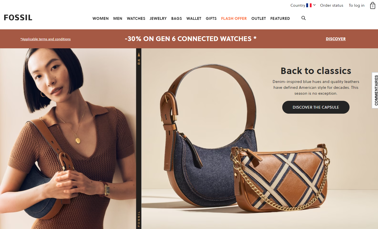This screenshot has width=378, height=229.
Task: Check Order status link
Action: 332,5
